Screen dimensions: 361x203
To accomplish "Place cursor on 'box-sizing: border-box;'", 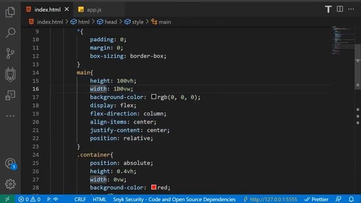I will [x=128, y=56].
